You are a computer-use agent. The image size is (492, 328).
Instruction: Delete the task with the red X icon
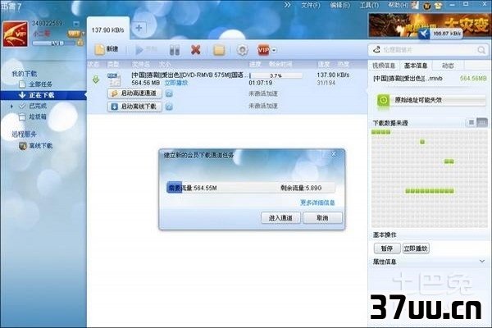point(196,49)
